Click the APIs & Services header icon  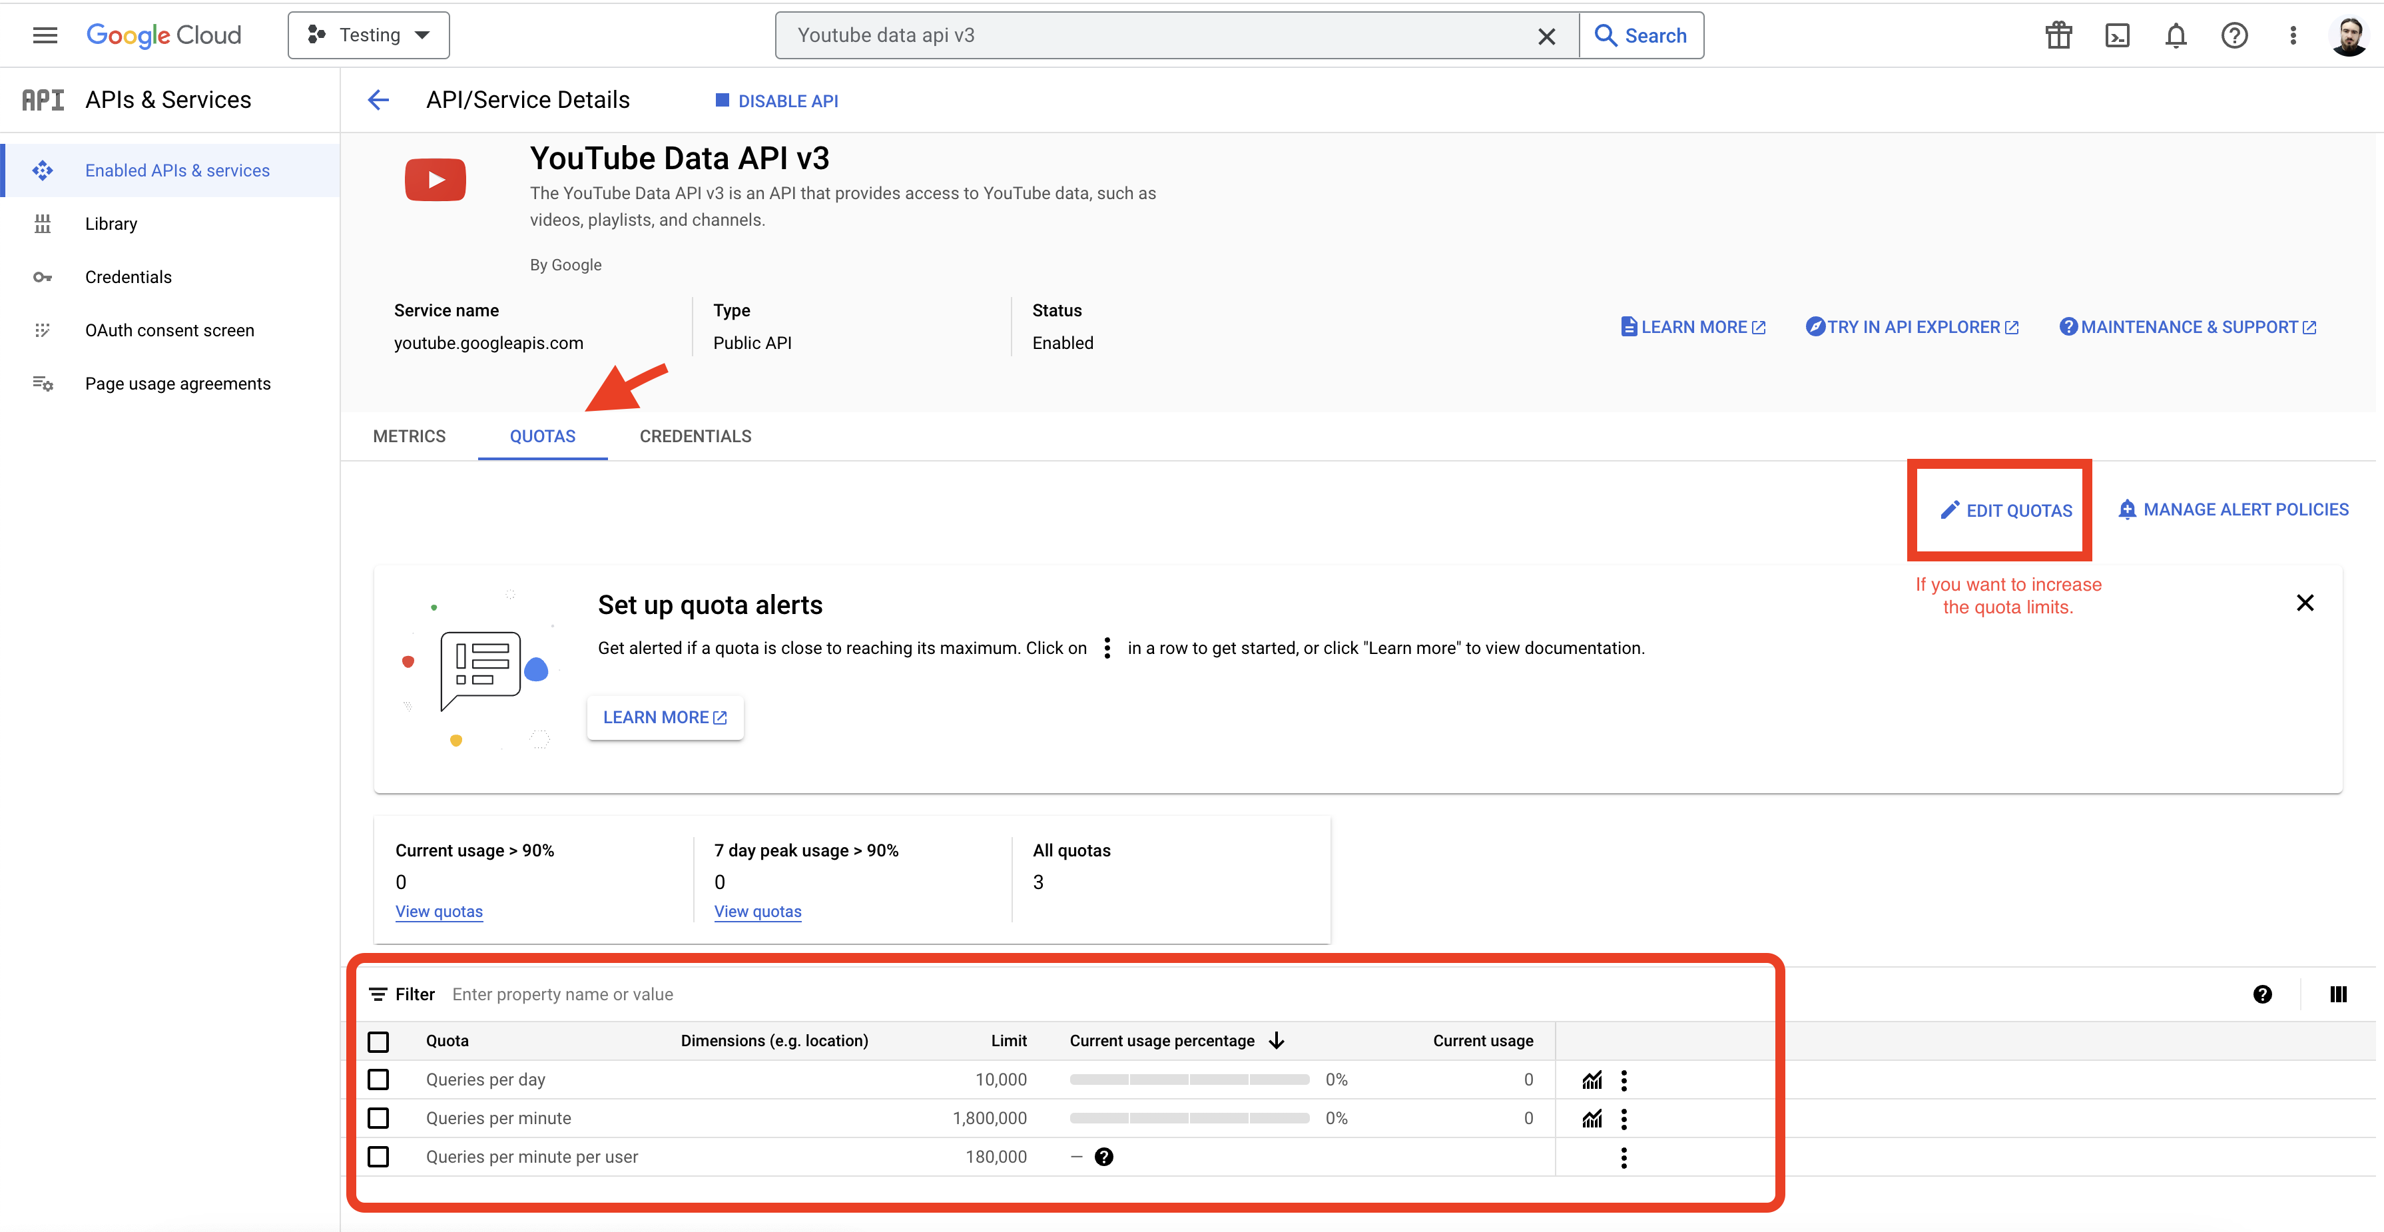pyautogui.click(x=43, y=100)
